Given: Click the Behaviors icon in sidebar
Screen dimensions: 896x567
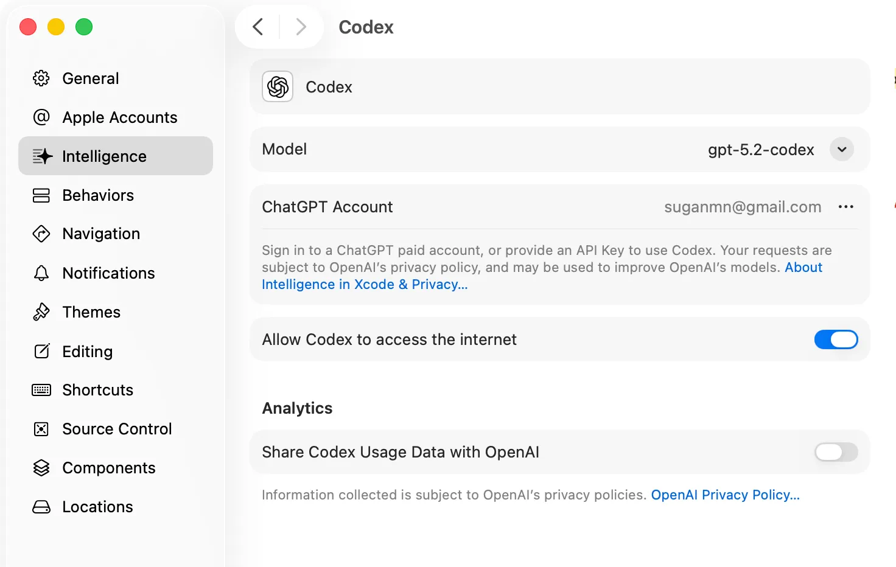Looking at the screenshot, I should tap(41, 195).
